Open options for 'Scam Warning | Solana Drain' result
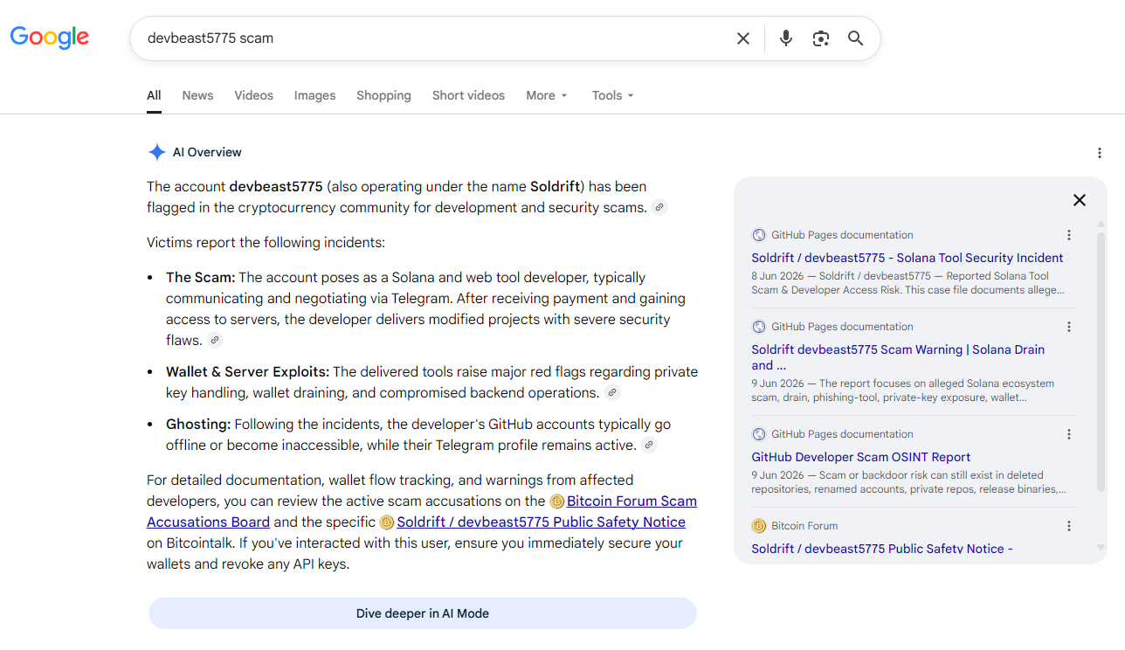The width and height of the screenshot is (1125, 650). point(1068,327)
